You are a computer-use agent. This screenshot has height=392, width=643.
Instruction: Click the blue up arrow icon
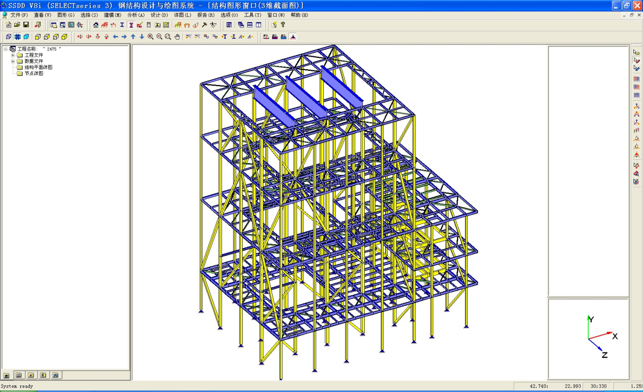pos(133,36)
